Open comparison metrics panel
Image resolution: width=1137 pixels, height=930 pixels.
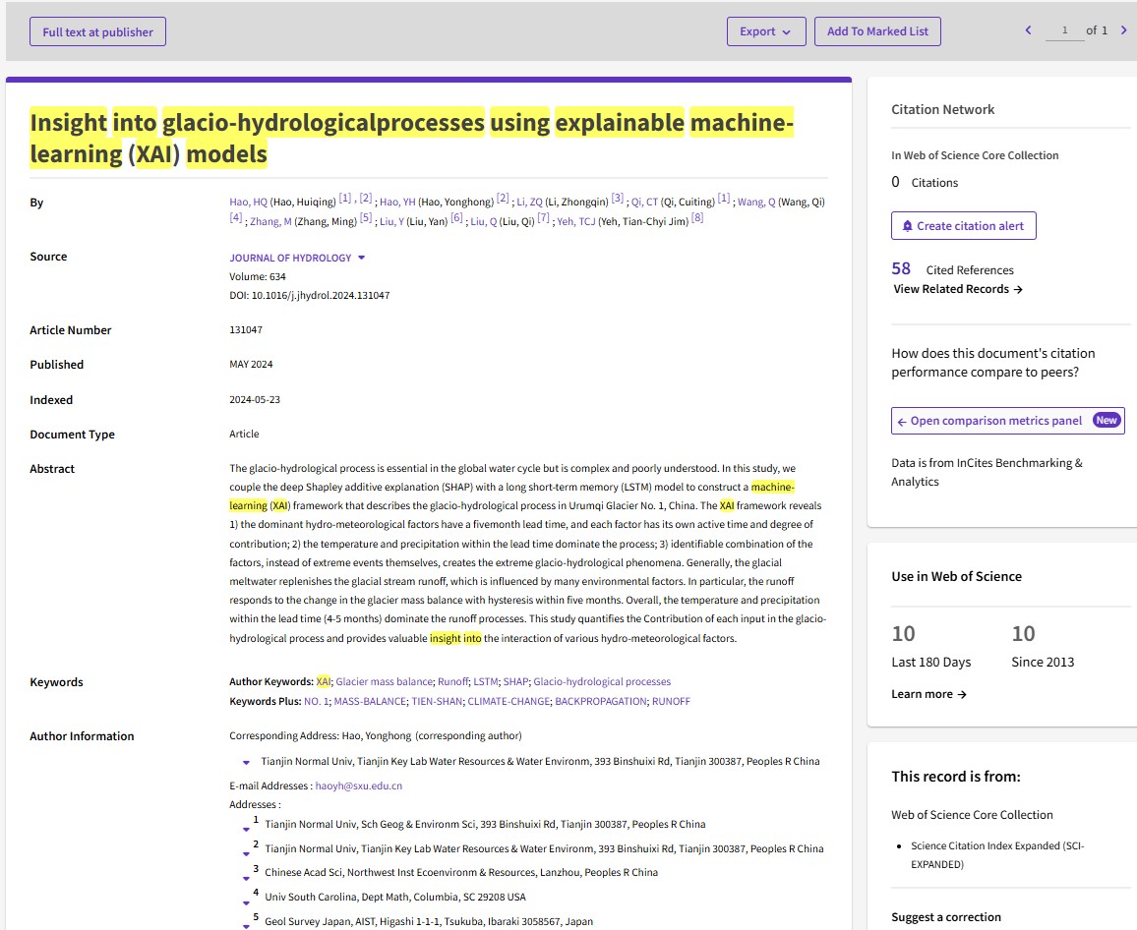point(1007,421)
